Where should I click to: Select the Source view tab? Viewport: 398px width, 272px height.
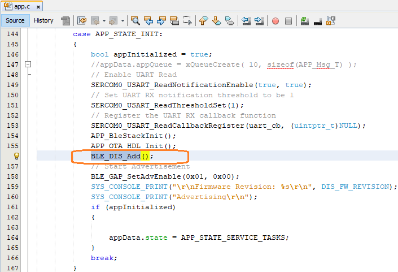tap(15, 20)
